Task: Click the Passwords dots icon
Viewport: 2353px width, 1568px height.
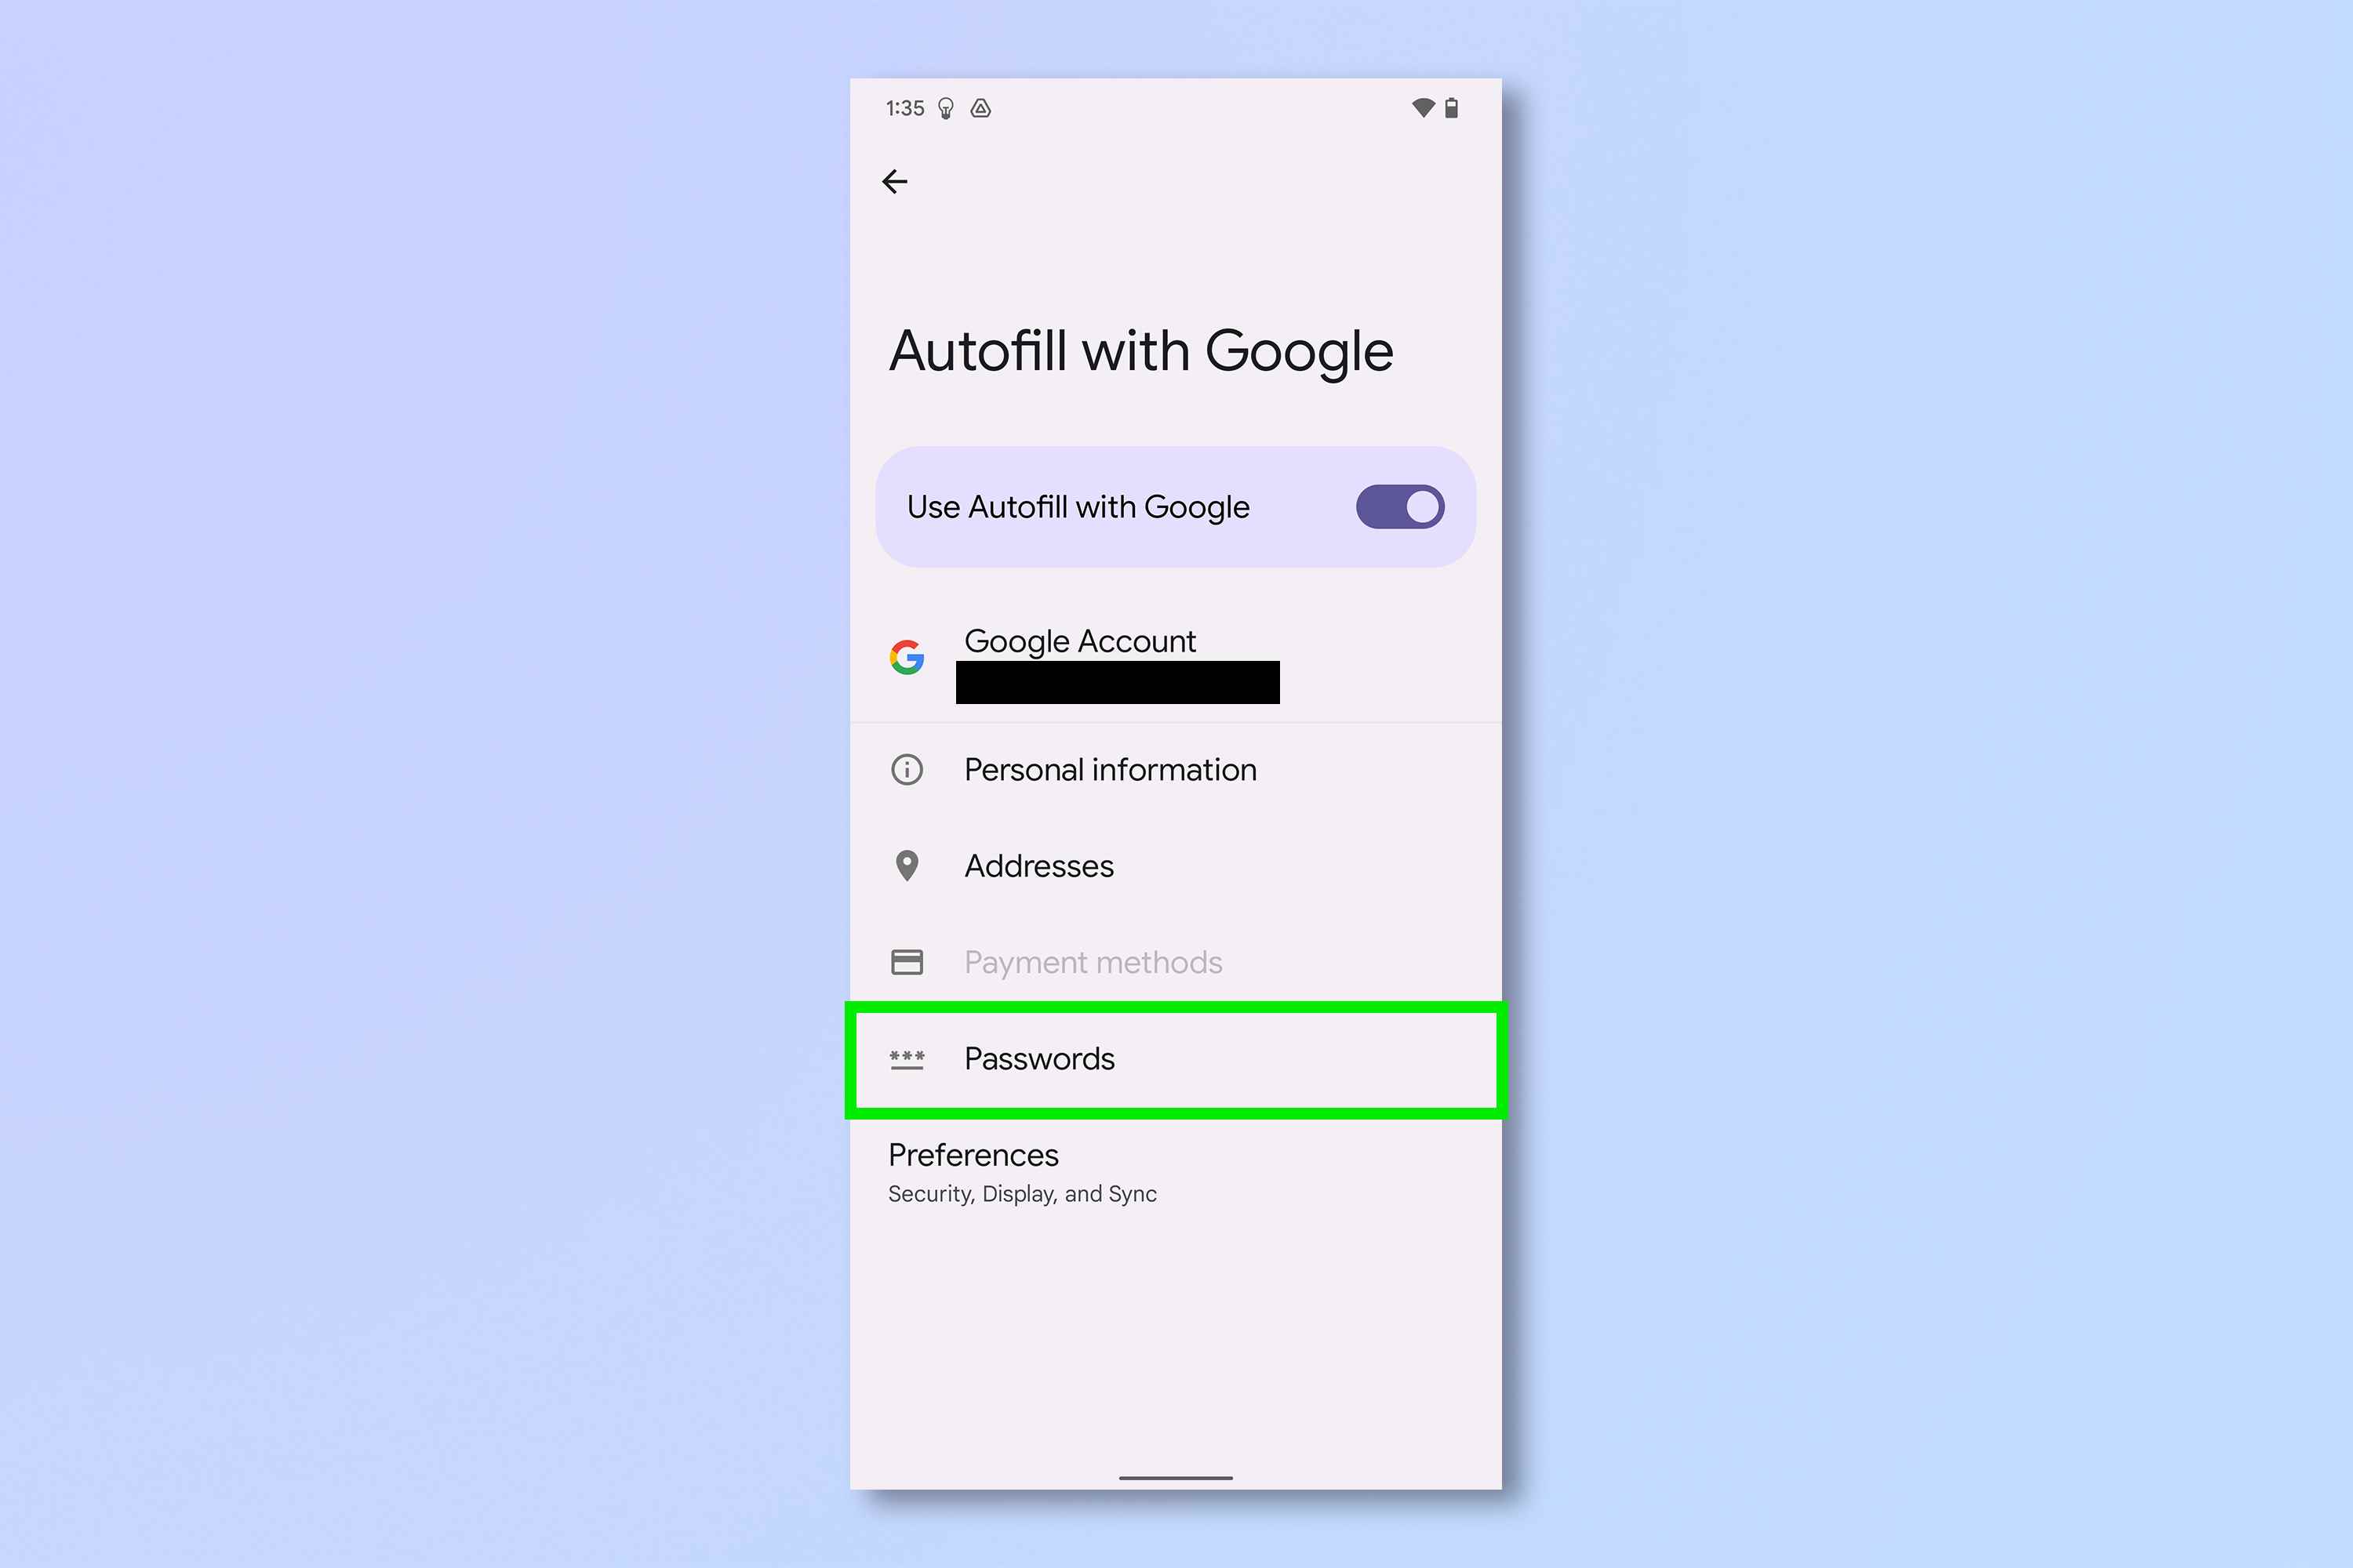Action: coord(907,1055)
